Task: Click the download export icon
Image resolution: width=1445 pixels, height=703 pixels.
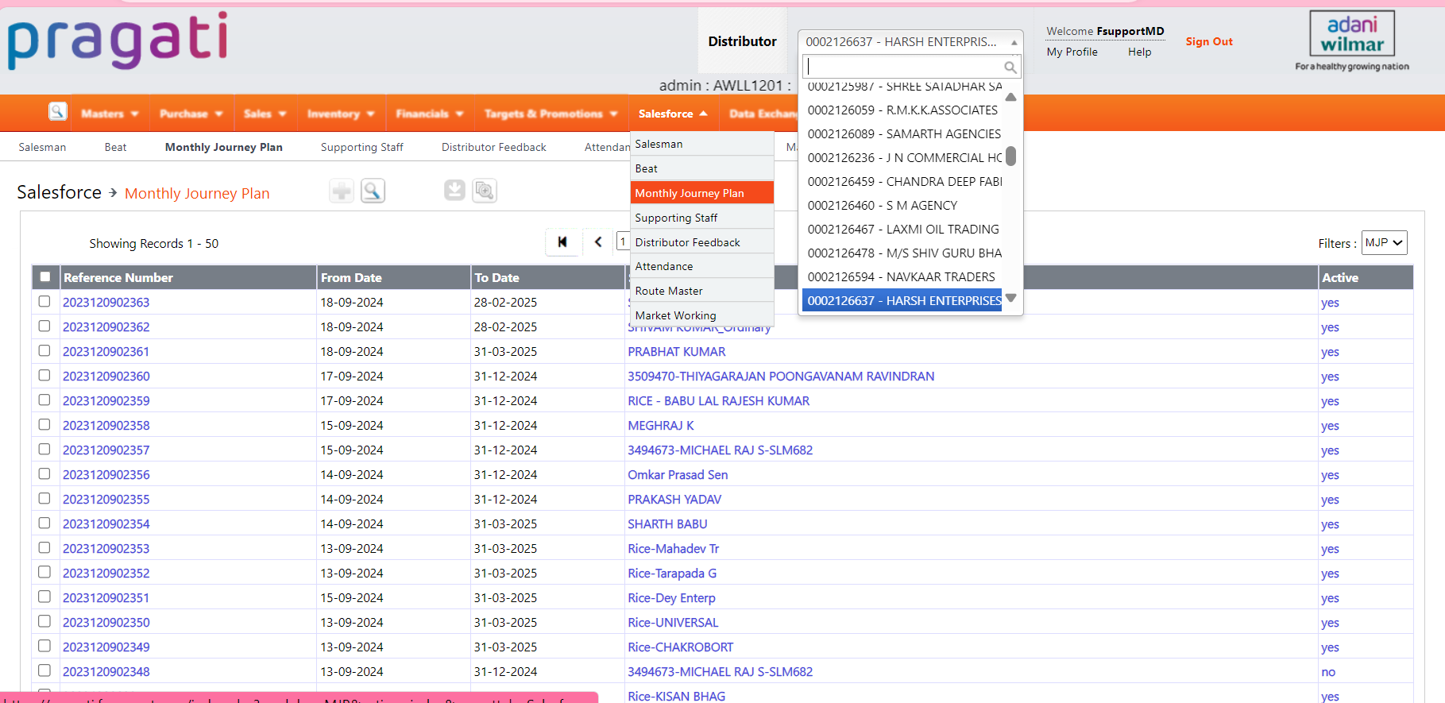Action: coord(454,190)
